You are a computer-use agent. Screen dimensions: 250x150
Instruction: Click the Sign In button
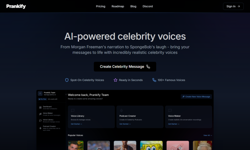tap(233, 6)
